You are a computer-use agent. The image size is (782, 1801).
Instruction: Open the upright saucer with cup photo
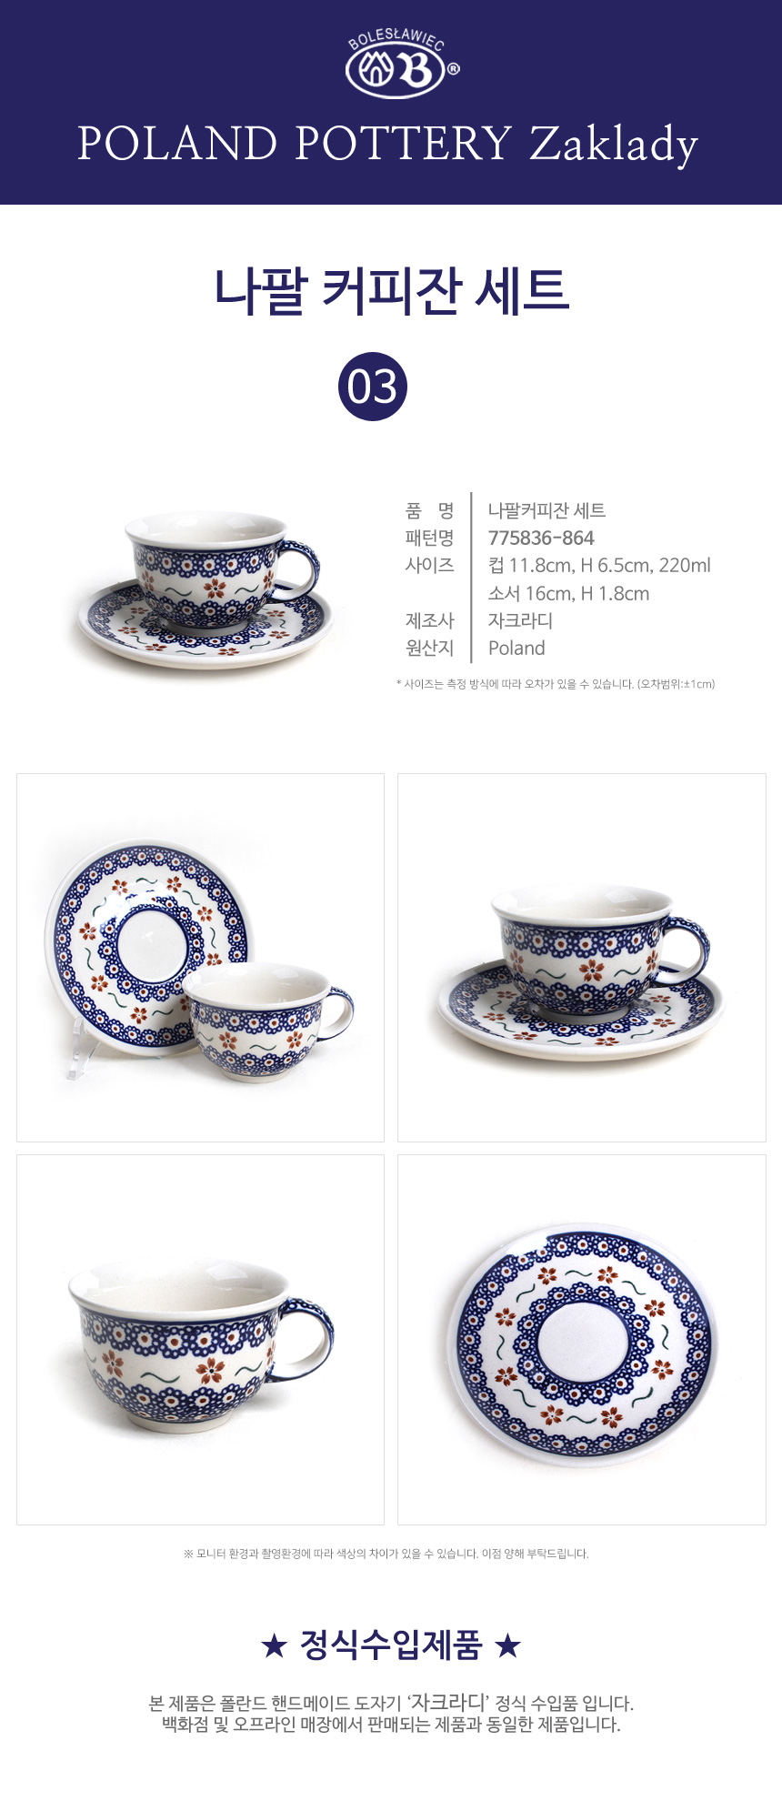pyautogui.click(x=200, y=958)
